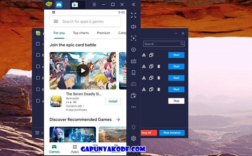
Task: Click the notification icon in the Android status bar
Action: tap(54, 12)
